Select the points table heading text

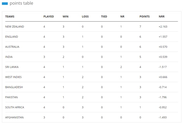(x=21, y=3)
